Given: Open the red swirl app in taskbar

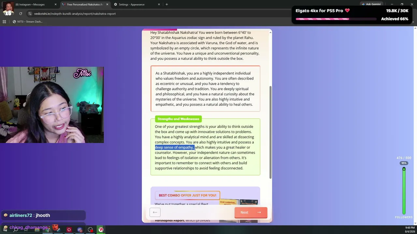Looking at the screenshot, I should pyautogui.click(x=101, y=230).
